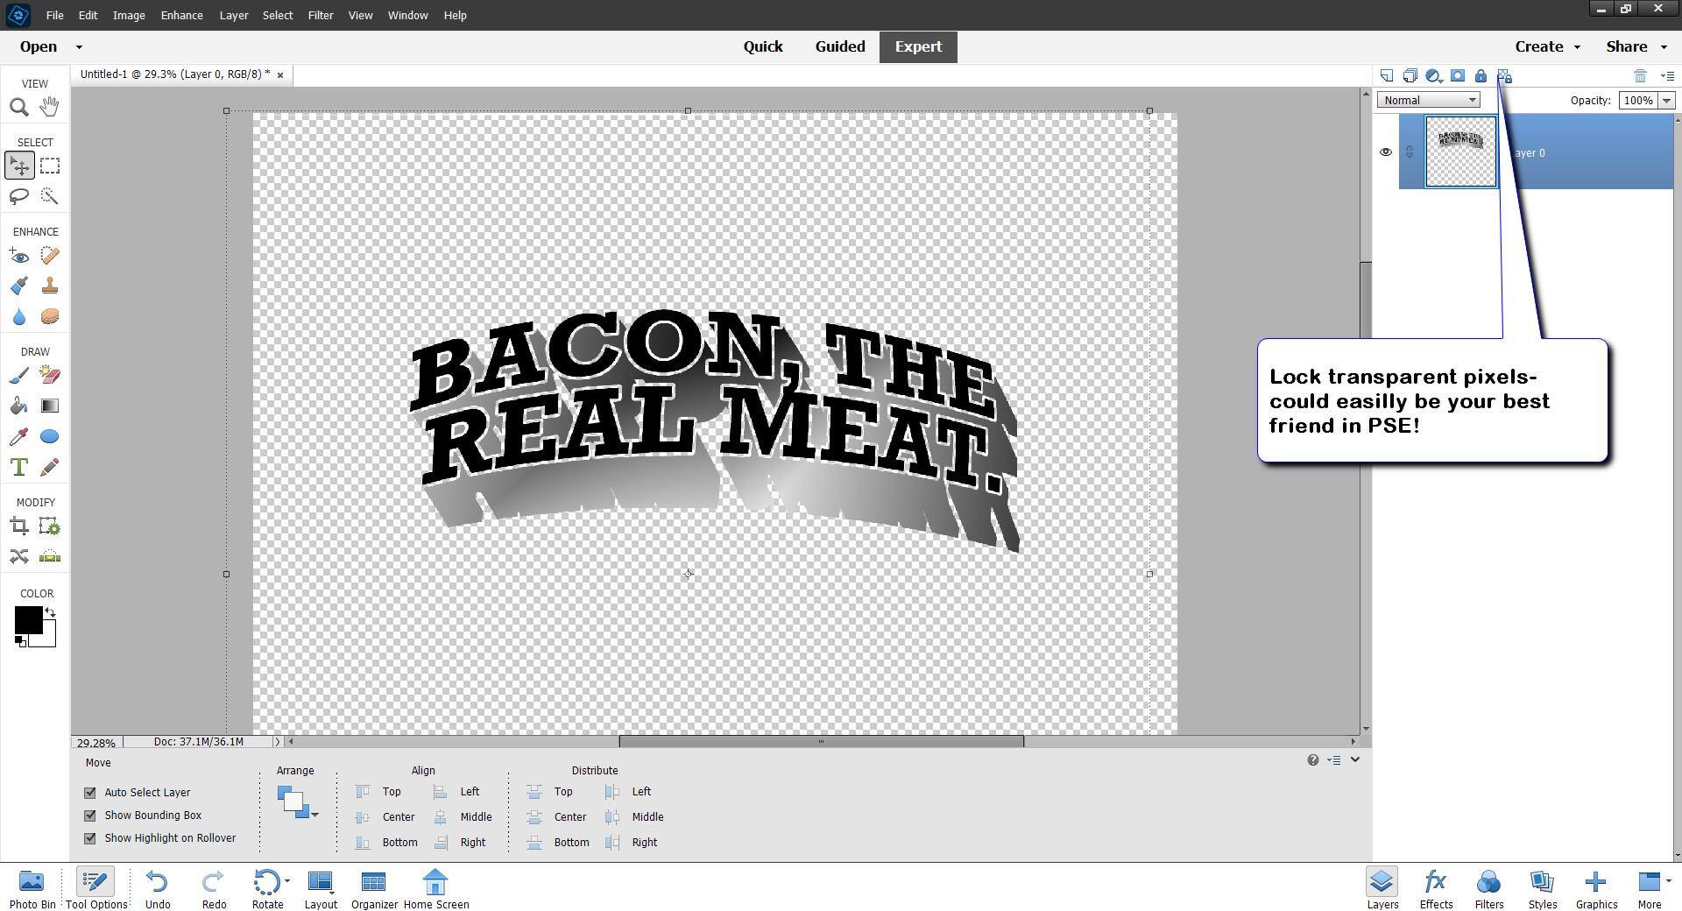The height and width of the screenshot is (911, 1682).
Task: Click the black foreground color swatch
Action: point(27,619)
